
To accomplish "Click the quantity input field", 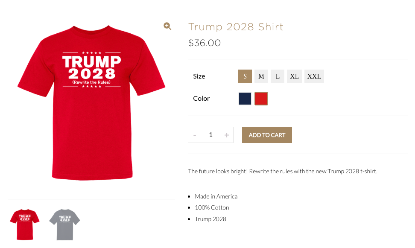I will [210, 135].
